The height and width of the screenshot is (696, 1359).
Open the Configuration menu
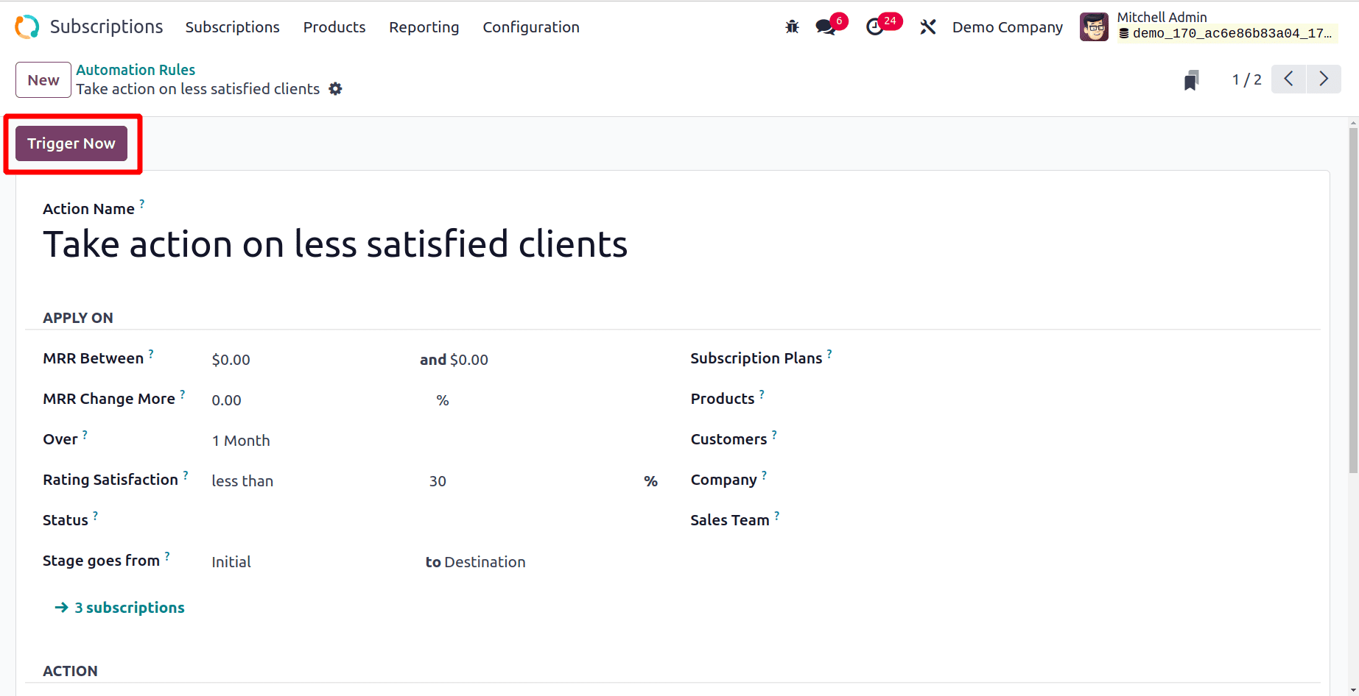tap(530, 27)
